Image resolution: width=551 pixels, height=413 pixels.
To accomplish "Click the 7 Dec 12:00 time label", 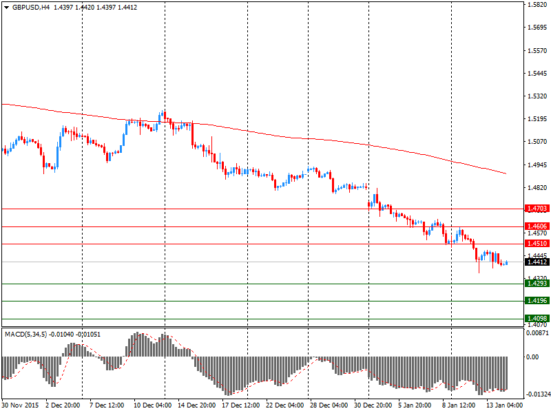I will coord(107,405).
